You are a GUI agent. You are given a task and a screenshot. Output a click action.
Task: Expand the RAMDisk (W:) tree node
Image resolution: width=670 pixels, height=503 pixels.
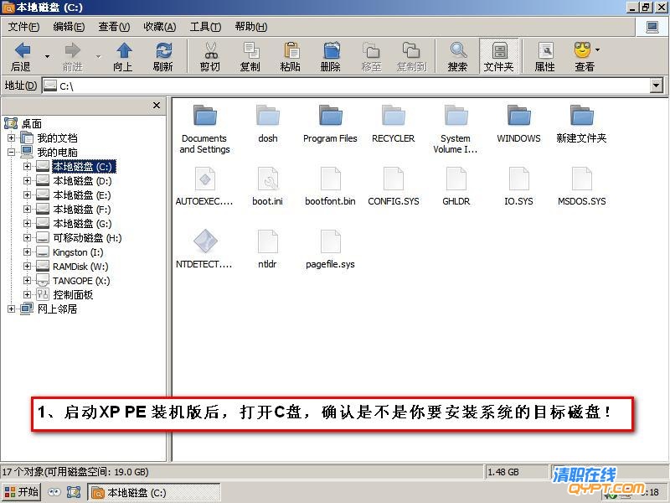27,266
